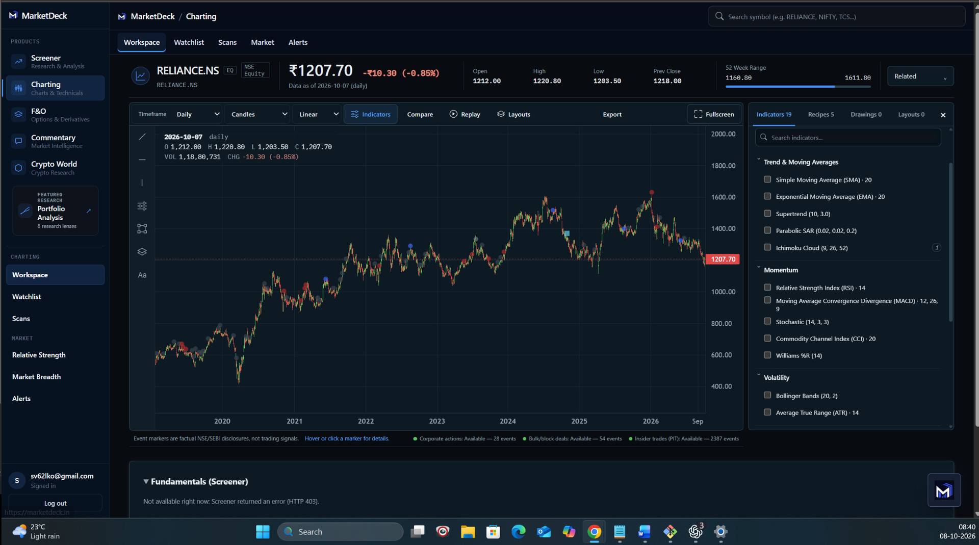Click 'Hover or click a marker' link
Image resolution: width=979 pixels, height=545 pixels.
pos(347,438)
